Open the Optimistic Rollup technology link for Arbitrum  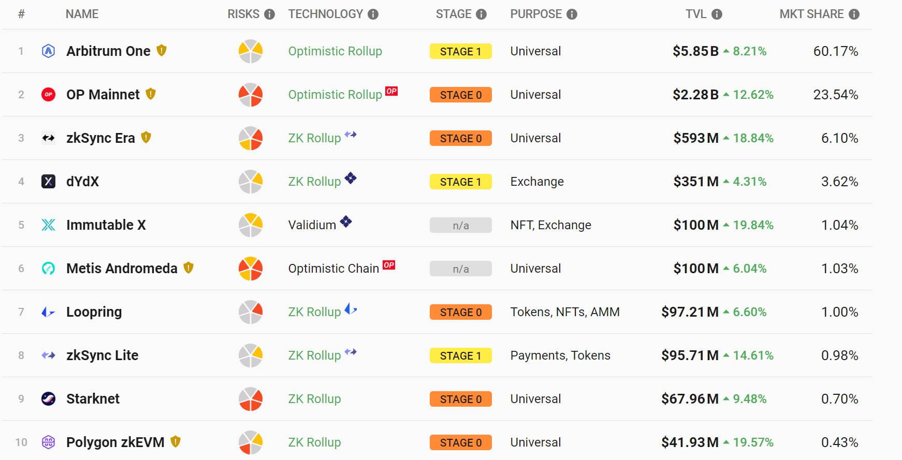[335, 51]
